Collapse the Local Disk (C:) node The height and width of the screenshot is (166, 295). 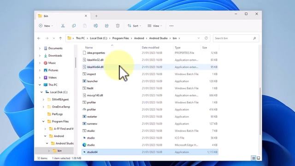pos(41,92)
